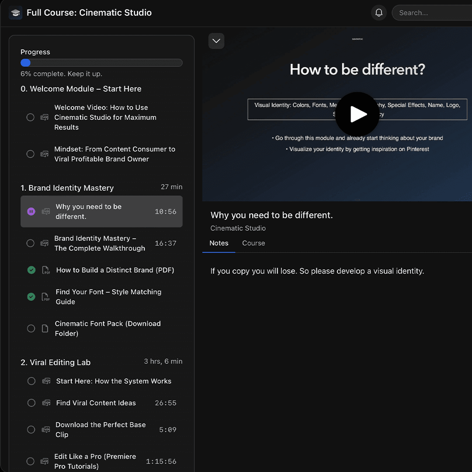Click the 6% progress bar
This screenshot has width=472, height=472.
[x=101, y=62]
